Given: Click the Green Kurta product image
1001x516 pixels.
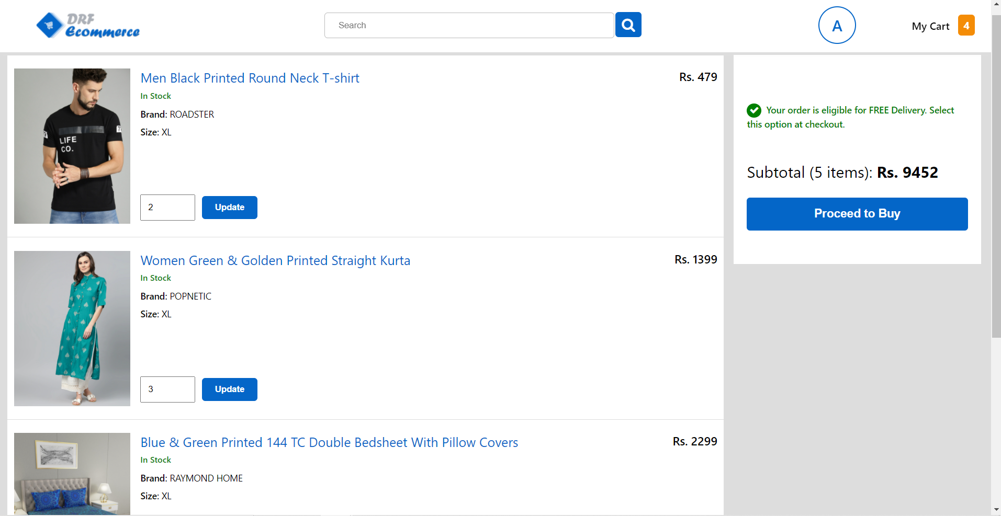Looking at the screenshot, I should tap(72, 328).
